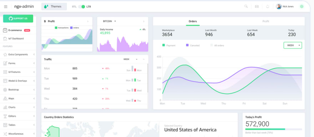
Task: Click the Bootstrap icon in sidebar
Action: 5,90
